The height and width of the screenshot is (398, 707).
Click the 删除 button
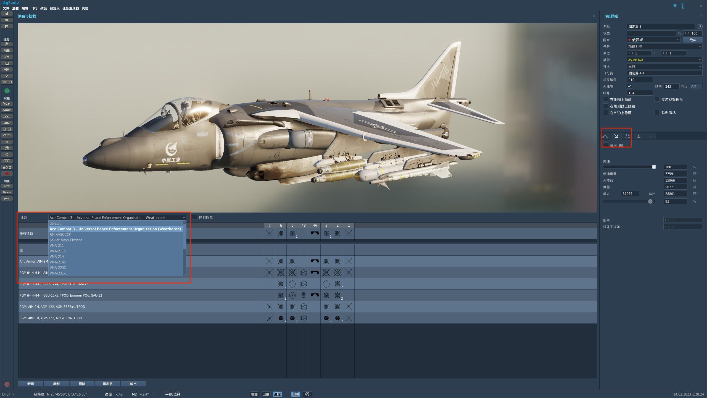pos(82,384)
